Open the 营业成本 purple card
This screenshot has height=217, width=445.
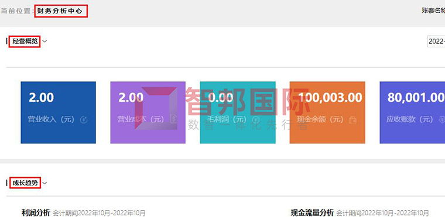pyautogui.click(x=148, y=112)
